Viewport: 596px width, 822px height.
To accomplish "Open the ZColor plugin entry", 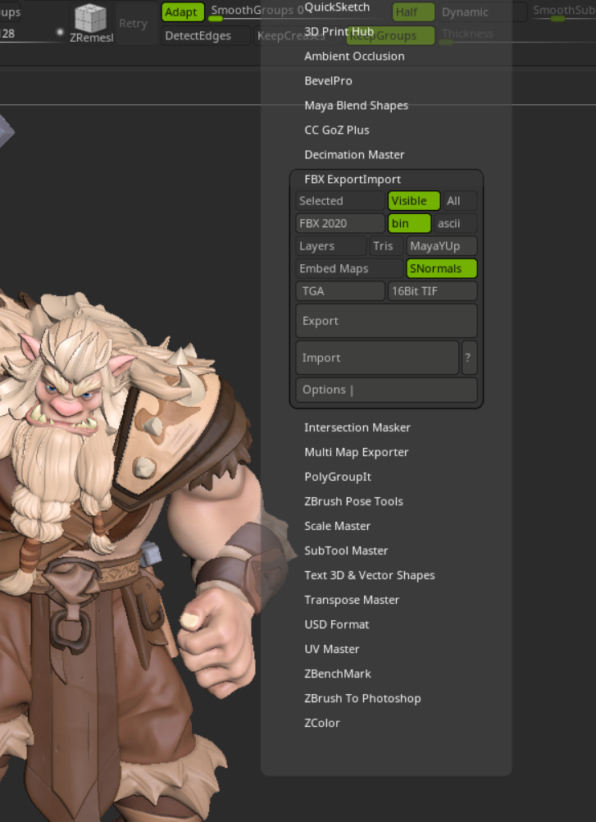I will click(x=322, y=724).
